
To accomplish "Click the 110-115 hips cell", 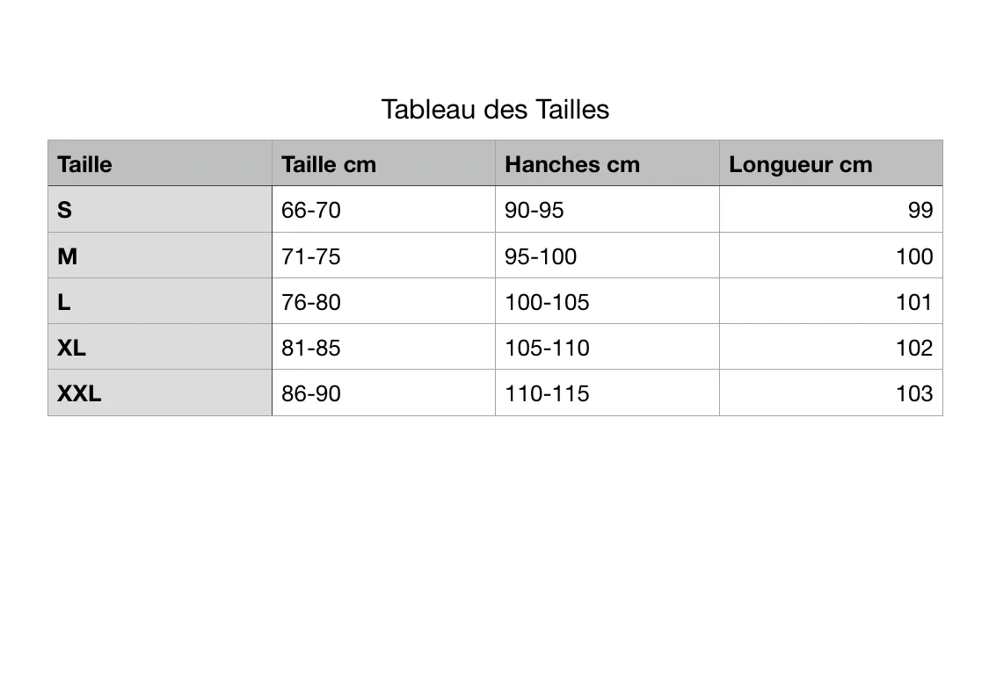I will coord(547,393).
